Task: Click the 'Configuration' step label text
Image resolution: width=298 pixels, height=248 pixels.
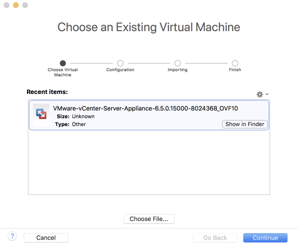Action: point(120,70)
